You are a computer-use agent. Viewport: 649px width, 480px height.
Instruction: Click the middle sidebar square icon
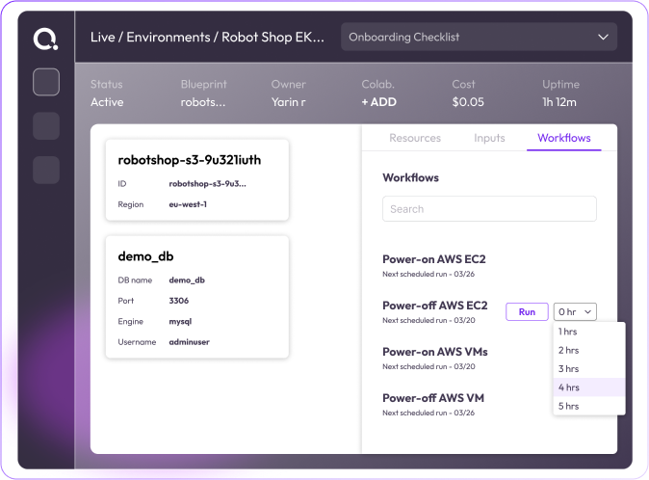coord(46,126)
